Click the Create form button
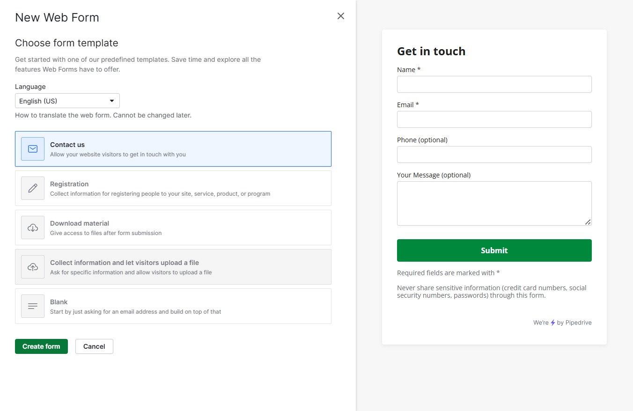Image resolution: width=633 pixels, height=411 pixels. [x=41, y=346]
